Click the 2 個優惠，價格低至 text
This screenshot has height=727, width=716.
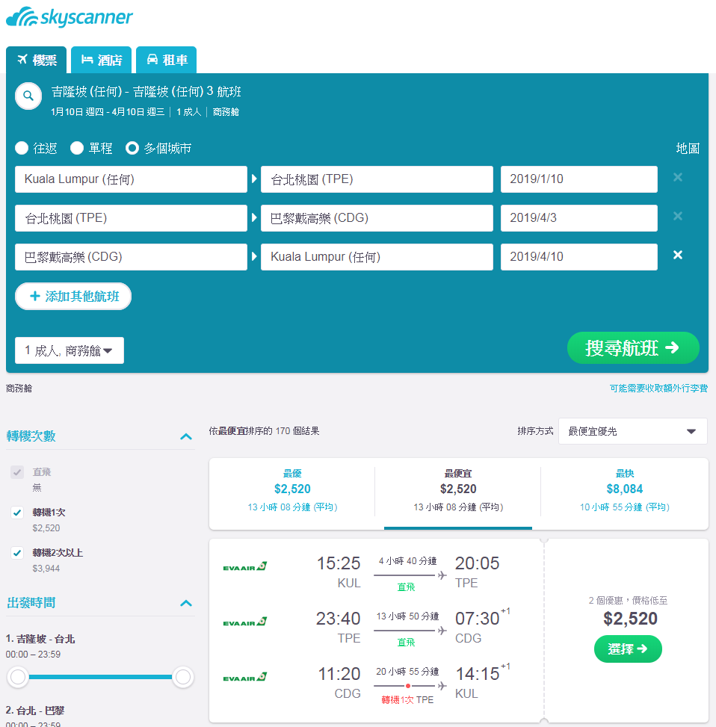point(628,601)
